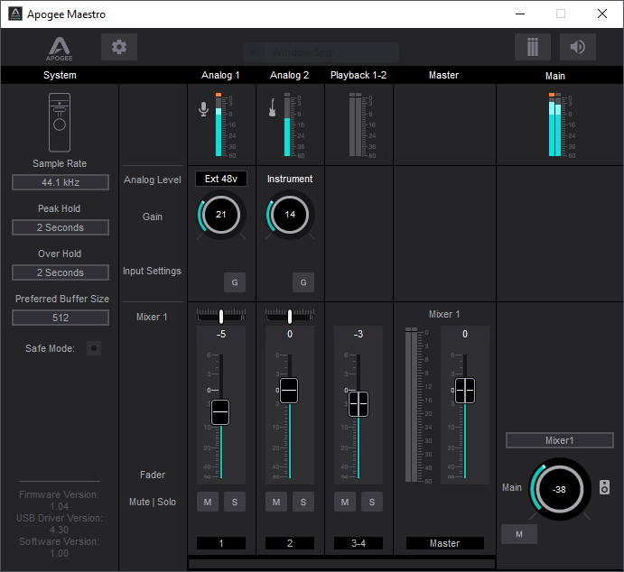The image size is (624, 572).
Task: Click the microphone icon on Analog 1
Action: tap(203, 109)
